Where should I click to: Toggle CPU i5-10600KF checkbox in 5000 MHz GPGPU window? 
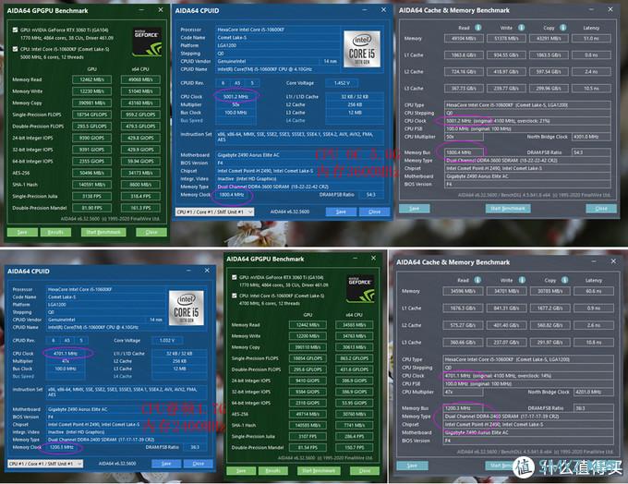pyautogui.click(x=15, y=49)
